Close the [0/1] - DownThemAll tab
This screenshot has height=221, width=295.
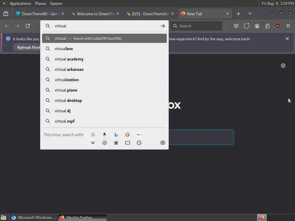coord(173,14)
